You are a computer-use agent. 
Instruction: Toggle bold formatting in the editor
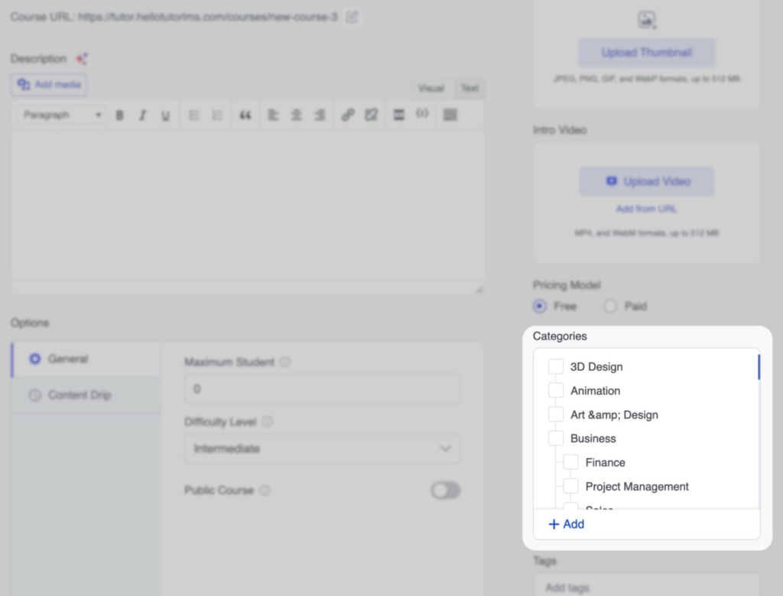[119, 115]
